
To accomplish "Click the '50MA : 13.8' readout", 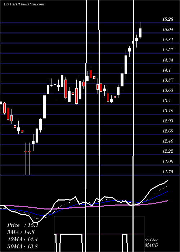I will pos(23,246).
